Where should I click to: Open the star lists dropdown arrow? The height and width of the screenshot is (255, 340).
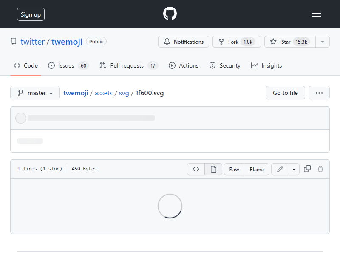(x=323, y=42)
